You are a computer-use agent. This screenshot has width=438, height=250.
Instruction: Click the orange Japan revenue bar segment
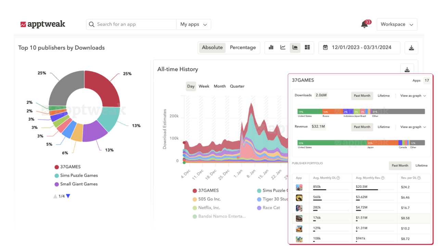coord(383,143)
